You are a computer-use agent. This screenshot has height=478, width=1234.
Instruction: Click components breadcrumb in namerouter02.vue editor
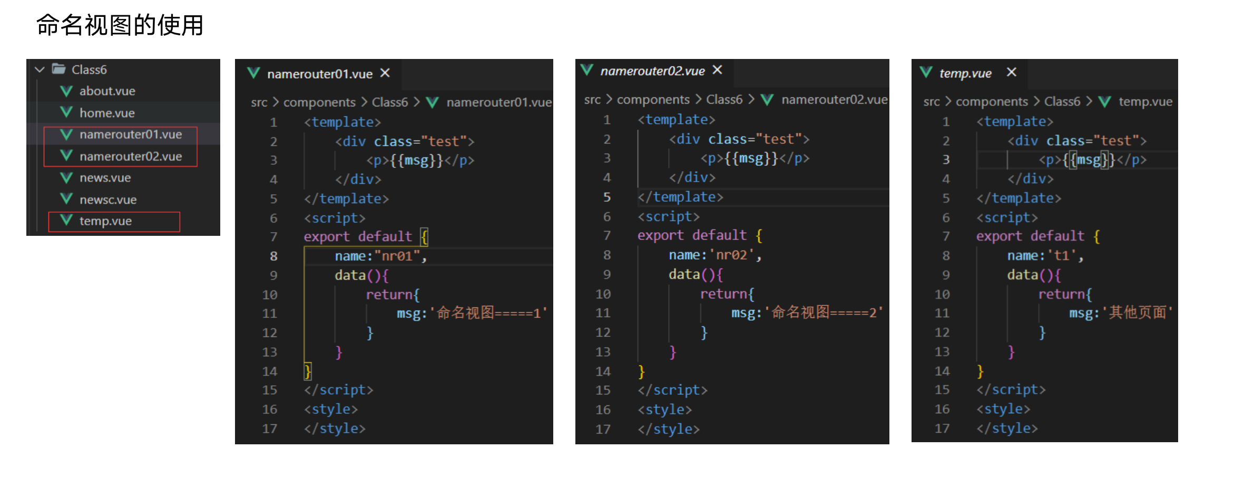(x=653, y=100)
